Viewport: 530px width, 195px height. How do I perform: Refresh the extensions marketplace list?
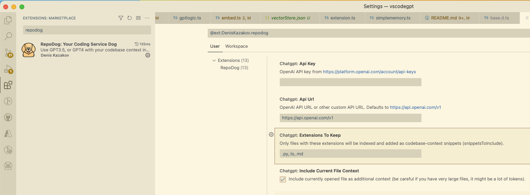130,18
